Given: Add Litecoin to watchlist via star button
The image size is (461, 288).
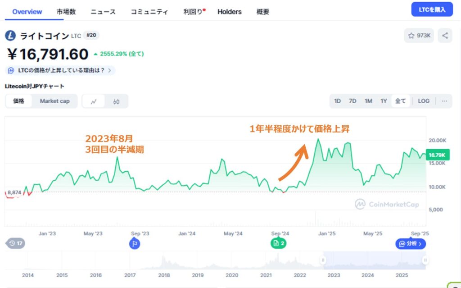Looking at the screenshot, I should [419, 36].
